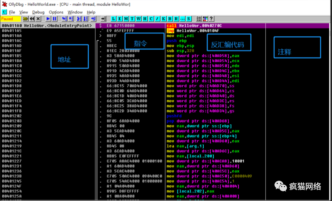This screenshot has width=332, height=201.
Task: Click the Execute till return icon
Action: point(93,19)
